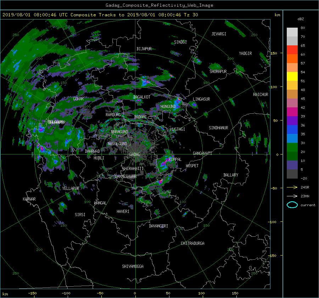Click the SIRSI place label
319x298 pixels.
[80, 215]
